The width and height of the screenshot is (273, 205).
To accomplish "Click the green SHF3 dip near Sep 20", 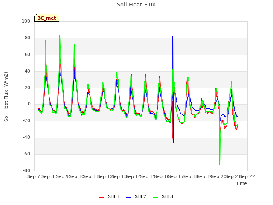I will (220, 164).
